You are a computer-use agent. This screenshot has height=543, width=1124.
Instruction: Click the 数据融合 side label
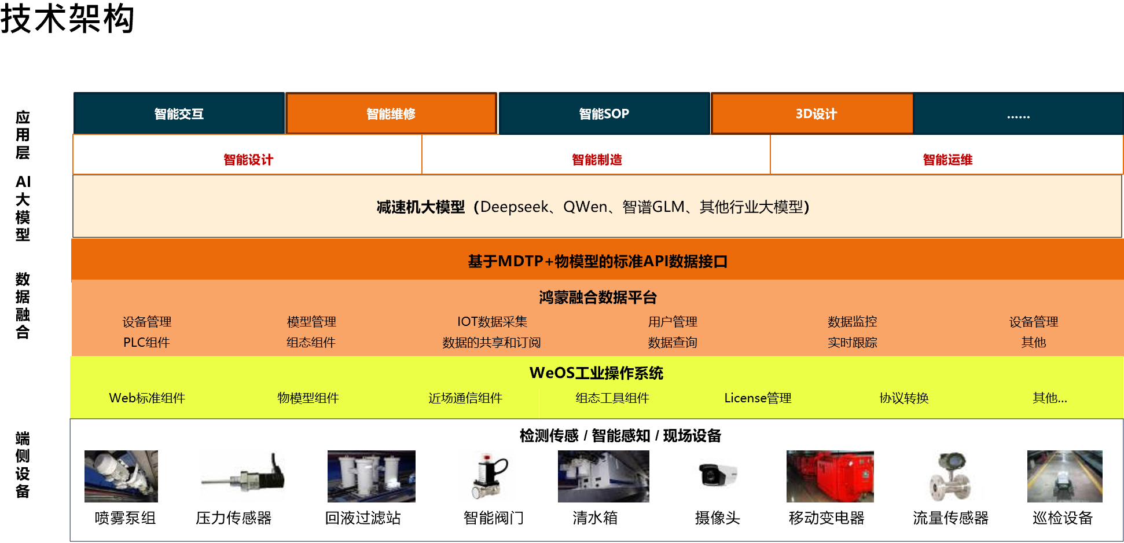(x=23, y=305)
